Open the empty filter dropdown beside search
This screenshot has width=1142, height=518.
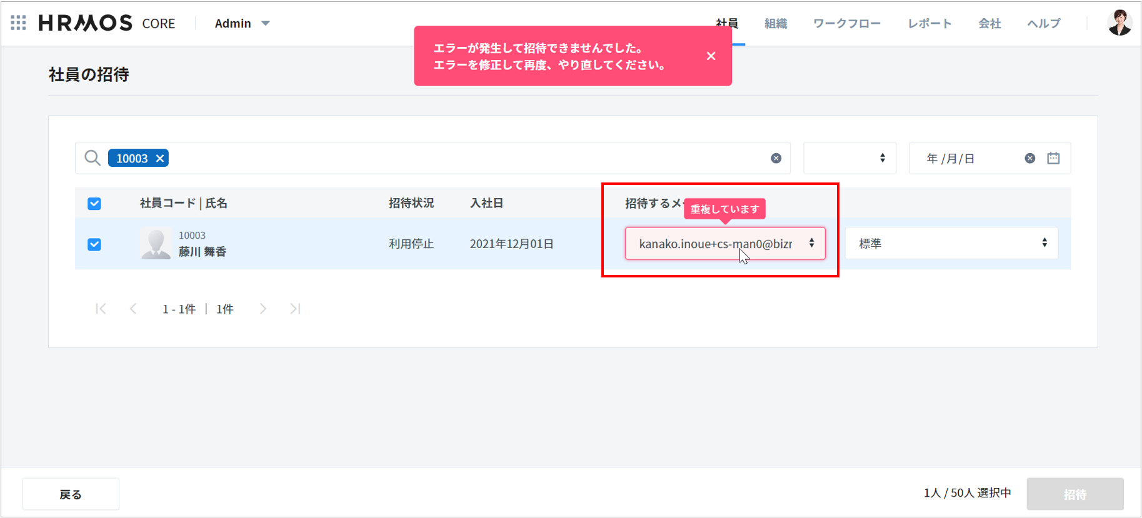[849, 159]
